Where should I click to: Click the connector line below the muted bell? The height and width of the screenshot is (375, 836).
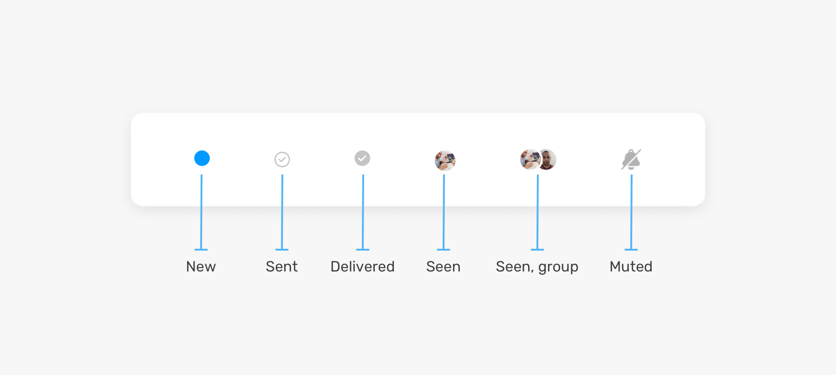631,213
